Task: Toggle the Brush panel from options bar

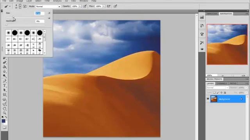Action: 25,6
